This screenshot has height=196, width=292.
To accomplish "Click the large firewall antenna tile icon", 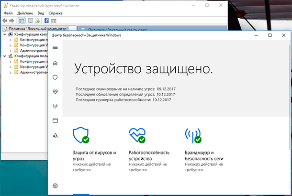I will [x=193, y=136].
